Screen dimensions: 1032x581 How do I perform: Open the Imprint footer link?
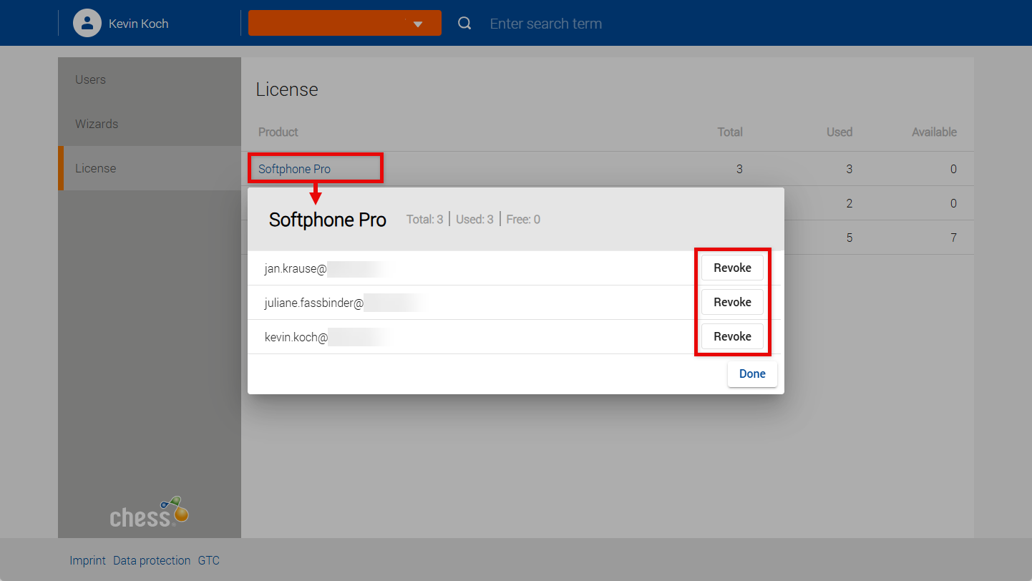pyautogui.click(x=87, y=560)
